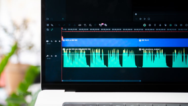188x106 pixels.
Task: Open the multi-panel layout grid icon
Action: tap(48, 25)
